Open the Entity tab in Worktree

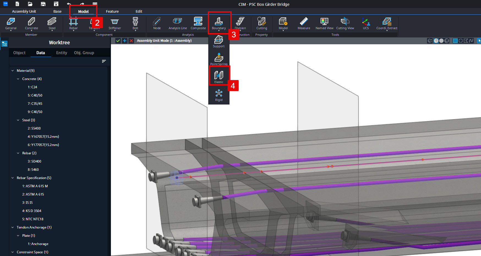(61, 53)
